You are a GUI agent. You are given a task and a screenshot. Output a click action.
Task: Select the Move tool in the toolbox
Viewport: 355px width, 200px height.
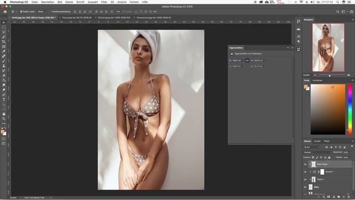[x=4, y=22]
